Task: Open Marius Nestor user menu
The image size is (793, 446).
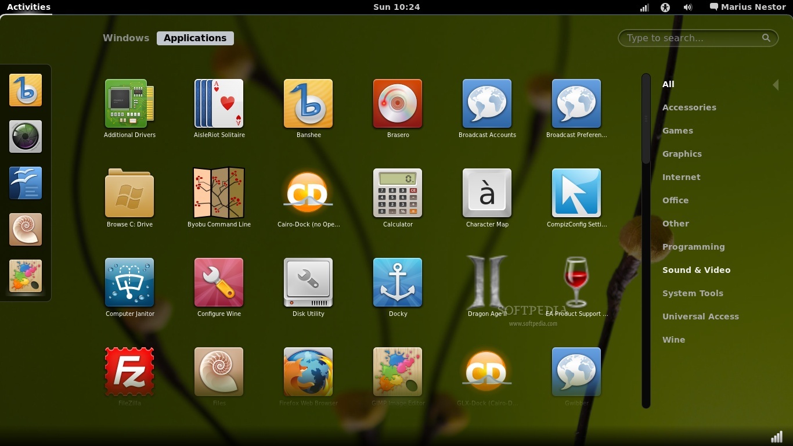Action: click(748, 7)
